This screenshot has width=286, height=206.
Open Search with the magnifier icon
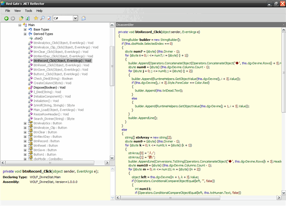click(42, 18)
